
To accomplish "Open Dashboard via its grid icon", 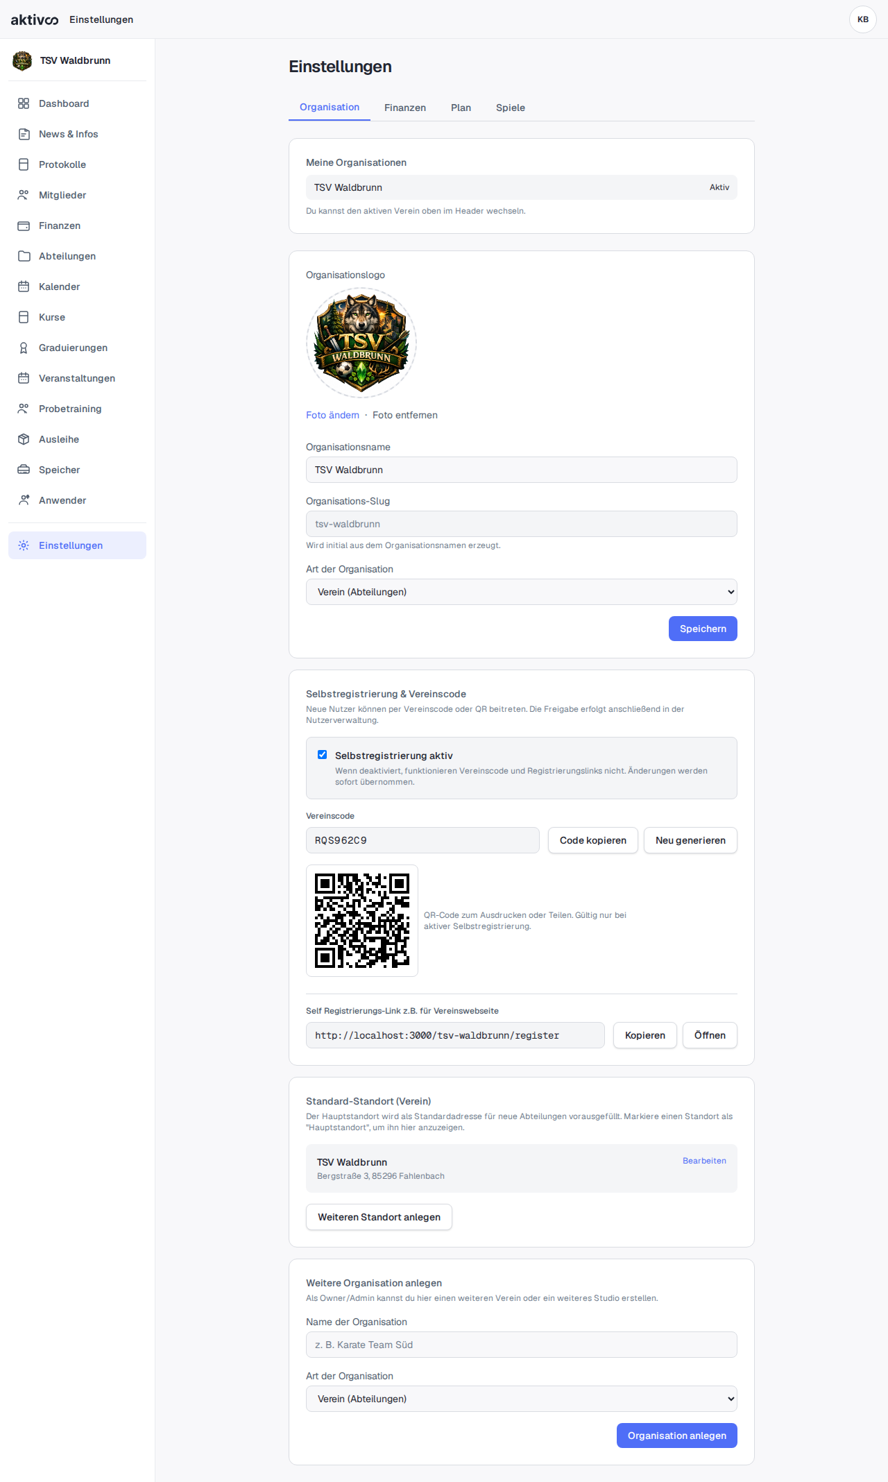I will click(x=24, y=103).
